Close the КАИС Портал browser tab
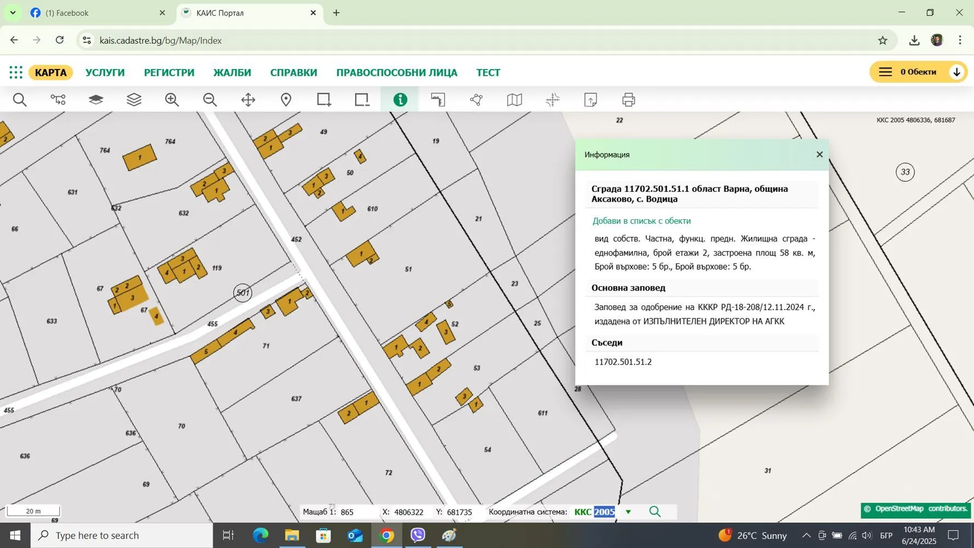This screenshot has height=548, width=974. (313, 13)
